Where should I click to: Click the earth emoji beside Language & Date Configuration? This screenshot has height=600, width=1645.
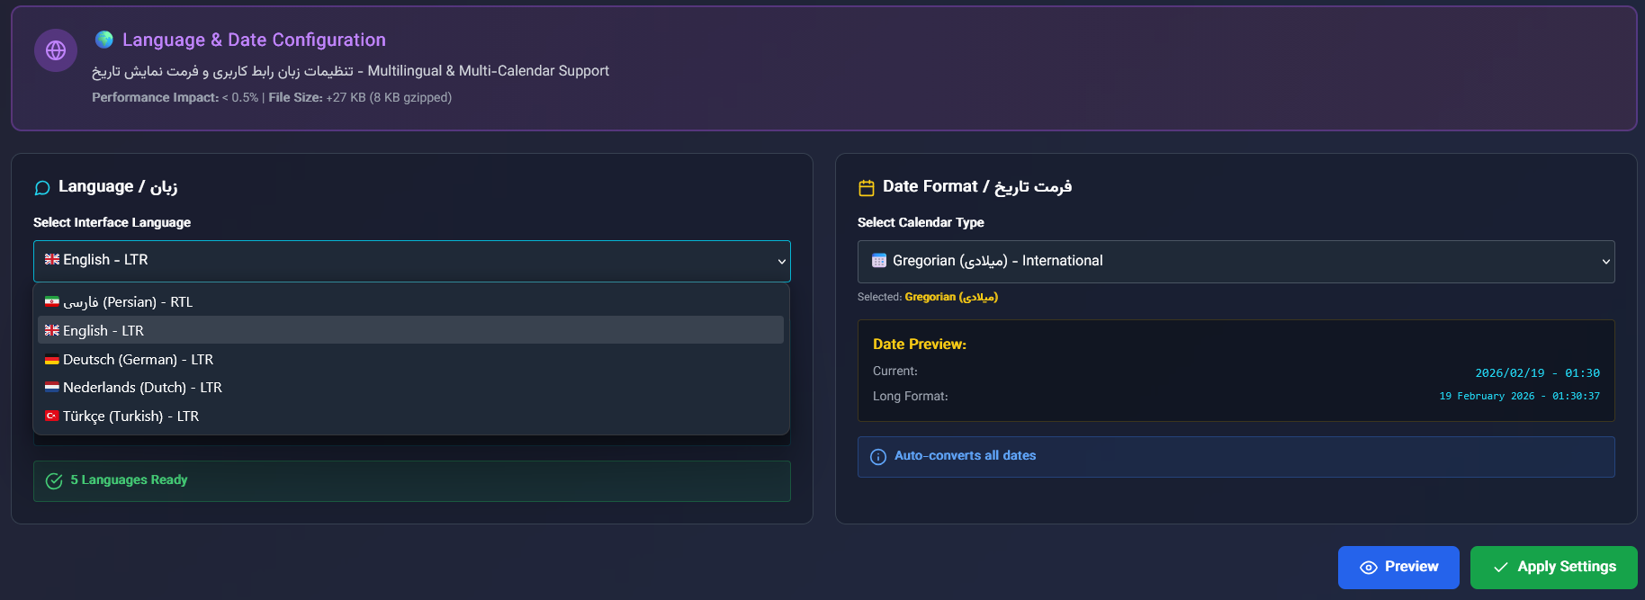tap(104, 40)
